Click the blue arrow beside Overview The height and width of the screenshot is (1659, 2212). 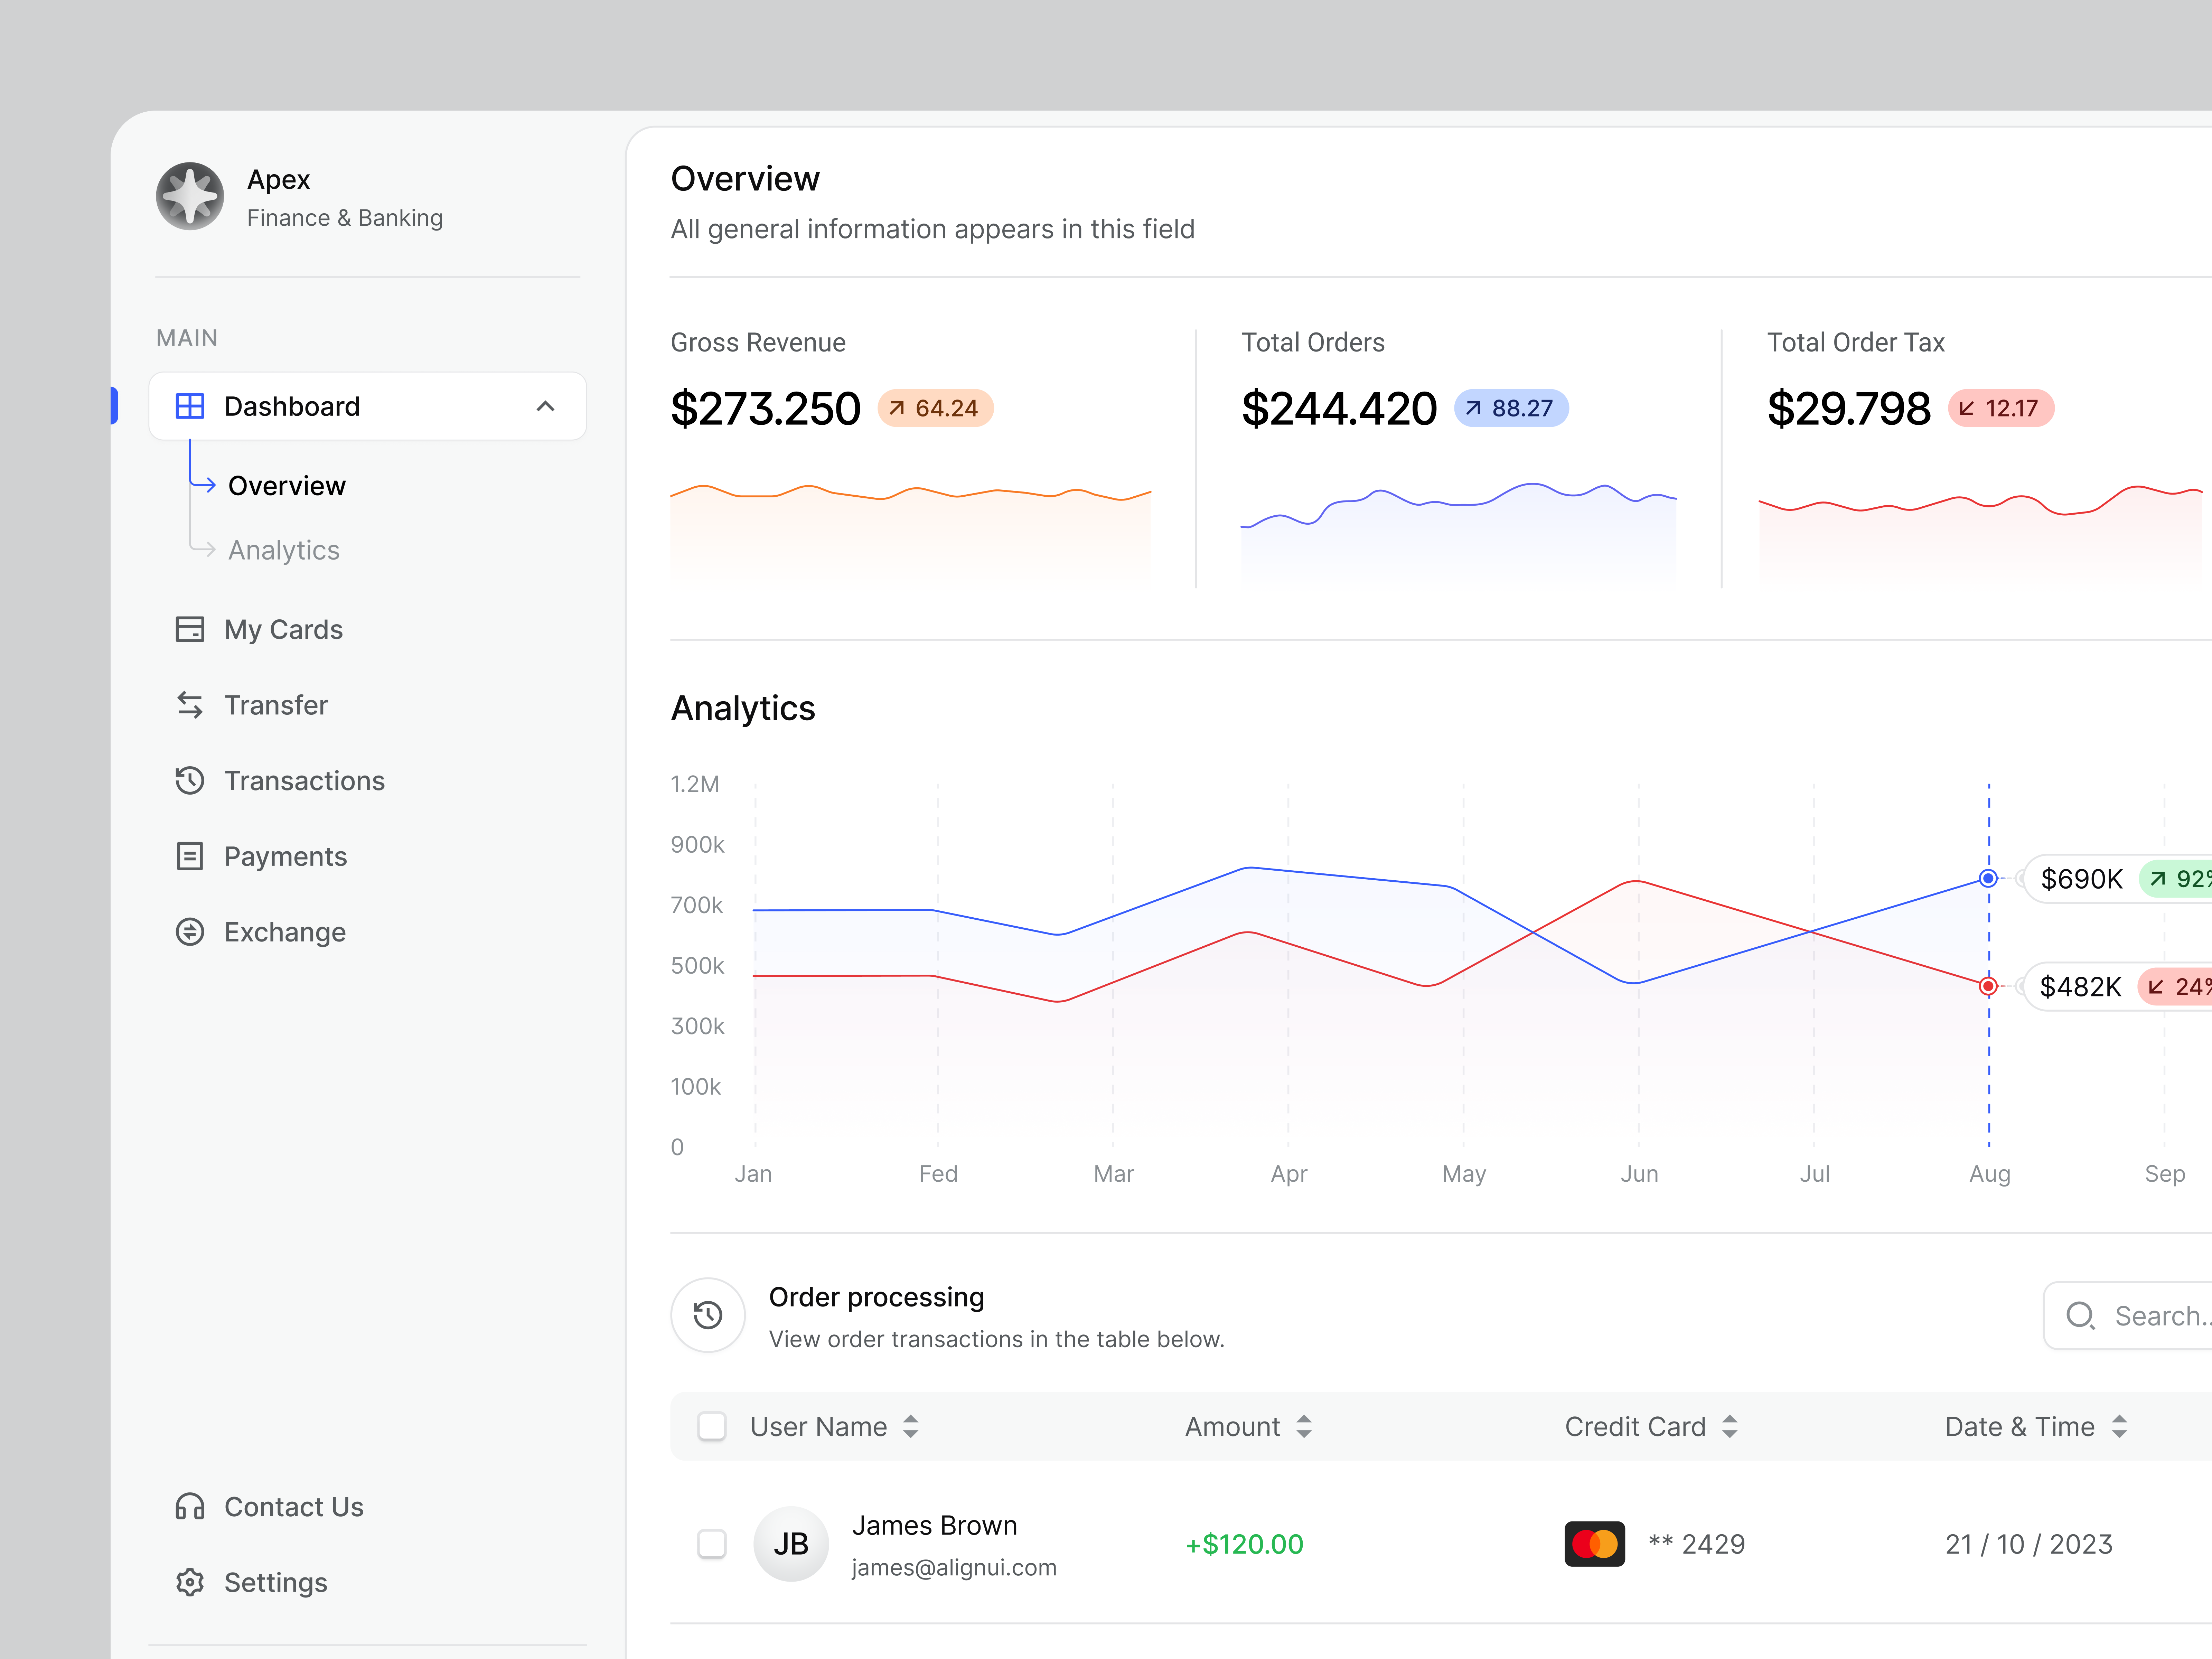[203, 485]
